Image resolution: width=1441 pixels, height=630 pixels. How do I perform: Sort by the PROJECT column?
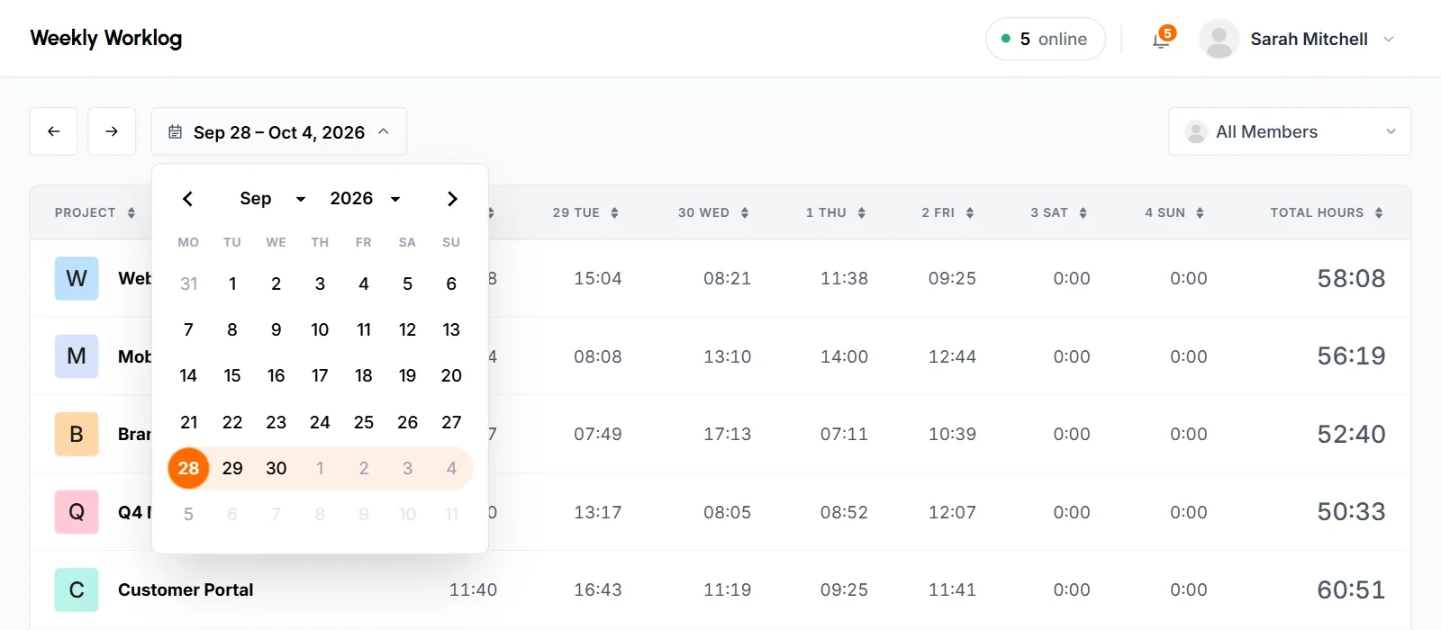pos(95,213)
